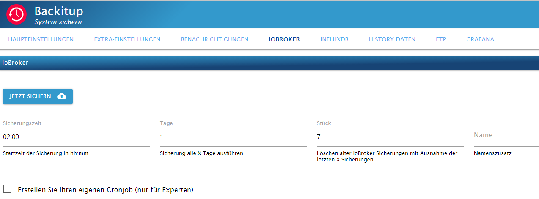
Task: Open the Haupteinstellungen tab
Action: [x=41, y=39]
